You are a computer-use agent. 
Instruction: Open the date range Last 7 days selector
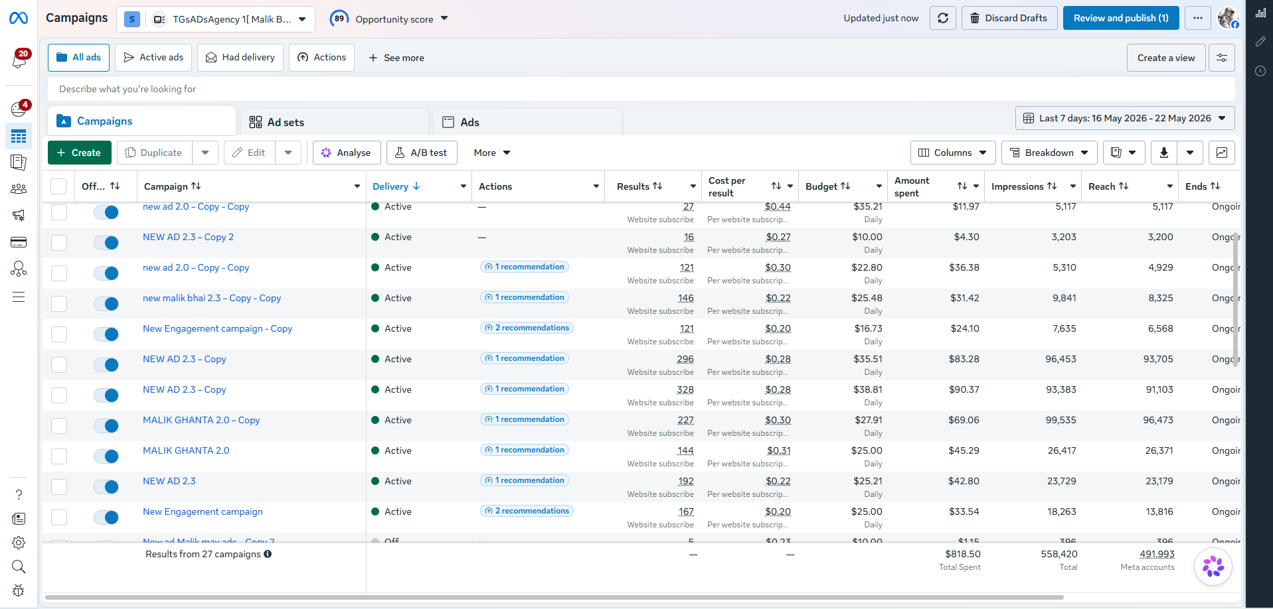click(x=1125, y=118)
